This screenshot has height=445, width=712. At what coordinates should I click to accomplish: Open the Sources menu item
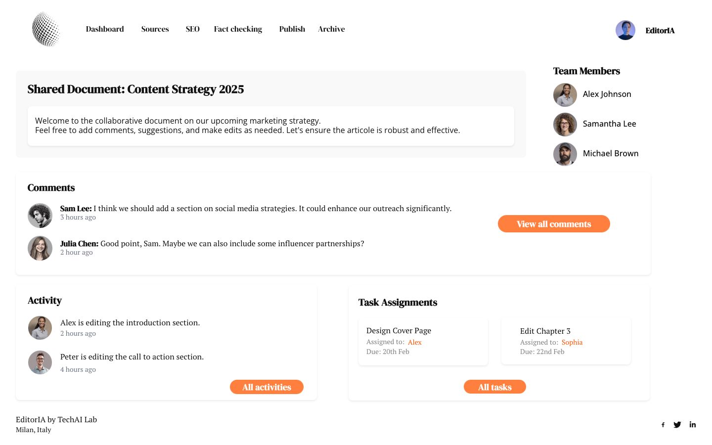(155, 29)
